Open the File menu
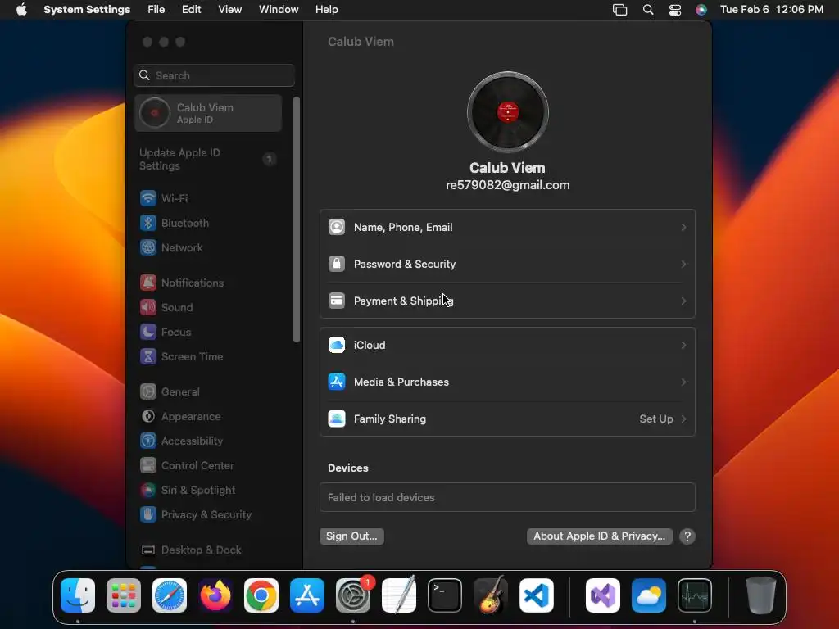Screen dimensions: 839x629 tap(156, 10)
